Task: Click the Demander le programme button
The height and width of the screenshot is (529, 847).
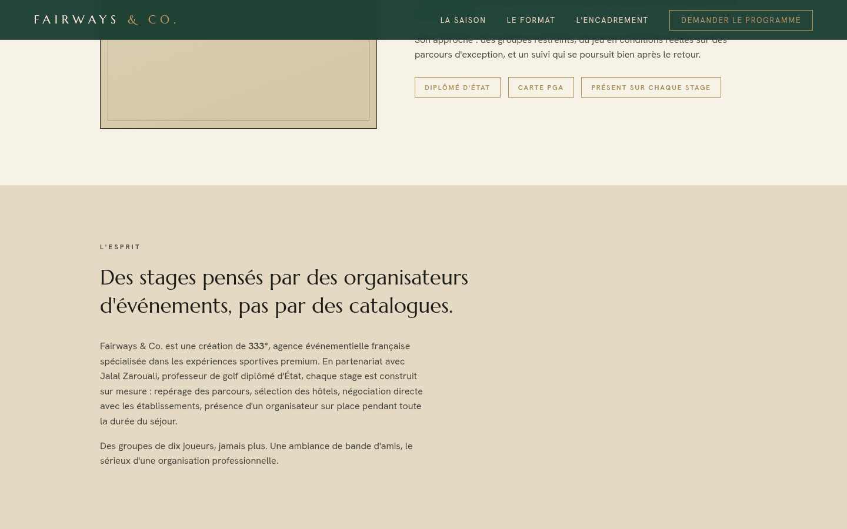Action: coord(741,20)
